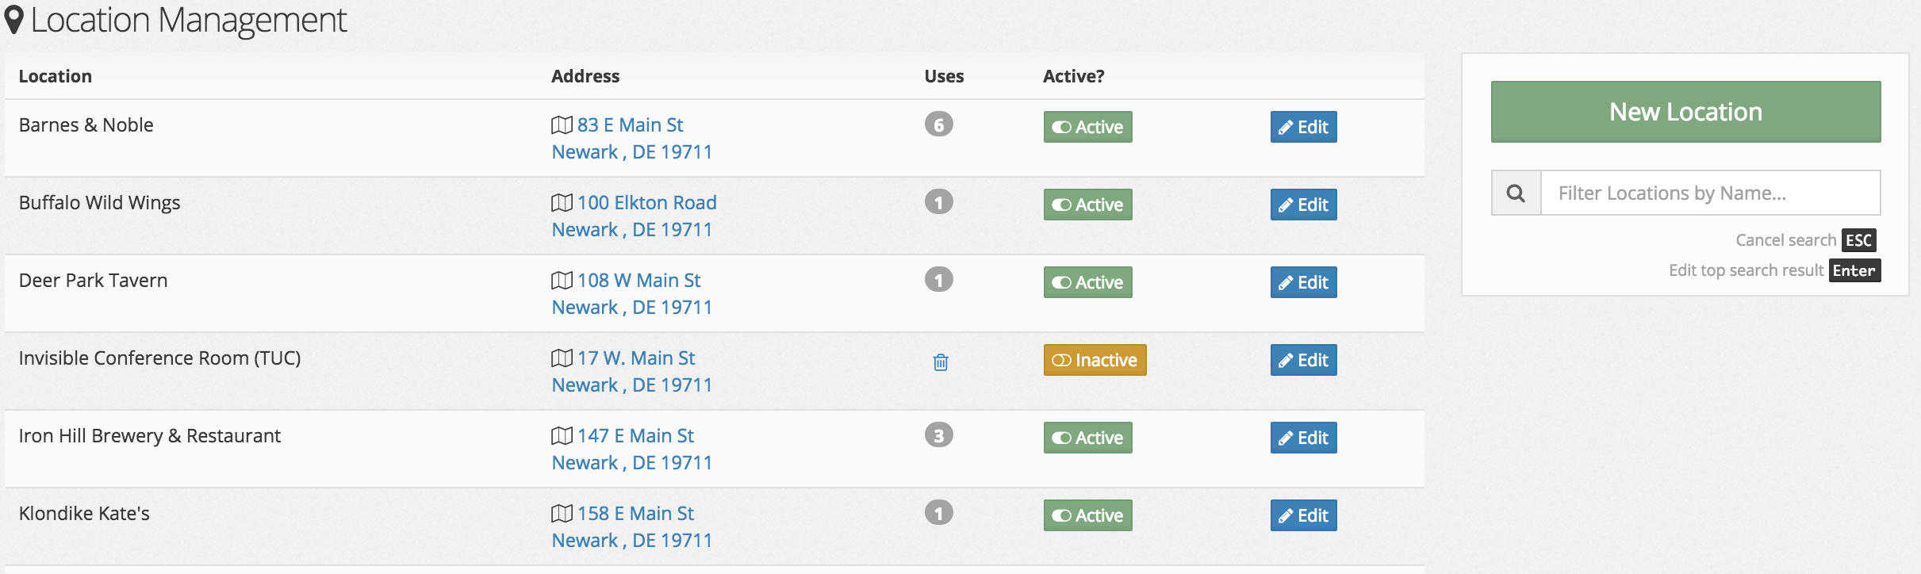Open map icon for 100 Elkton Road

[x=562, y=203]
